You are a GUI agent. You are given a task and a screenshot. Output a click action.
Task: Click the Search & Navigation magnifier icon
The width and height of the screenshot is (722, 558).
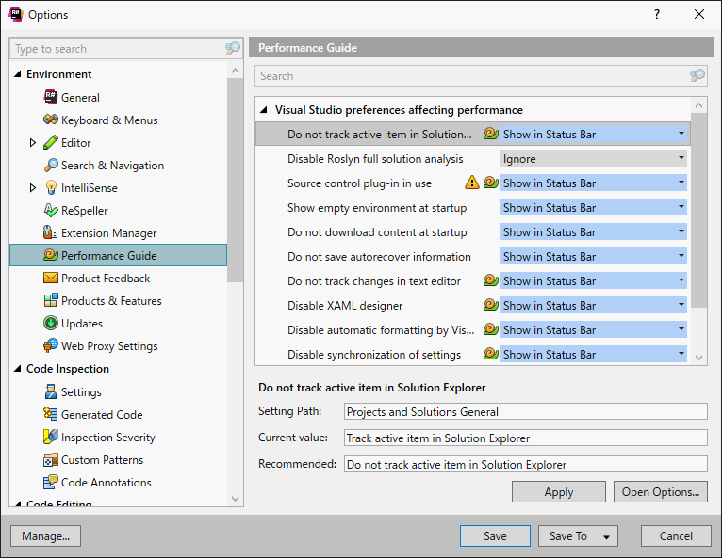point(51,165)
